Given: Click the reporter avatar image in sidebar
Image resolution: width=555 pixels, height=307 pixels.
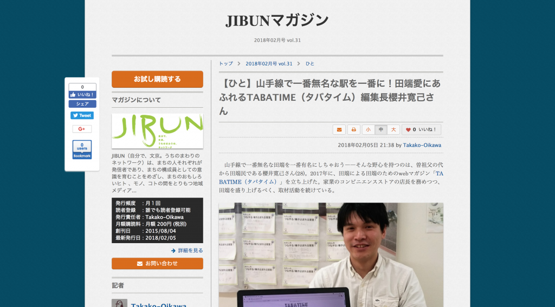Looking at the screenshot, I should (120, 303).
